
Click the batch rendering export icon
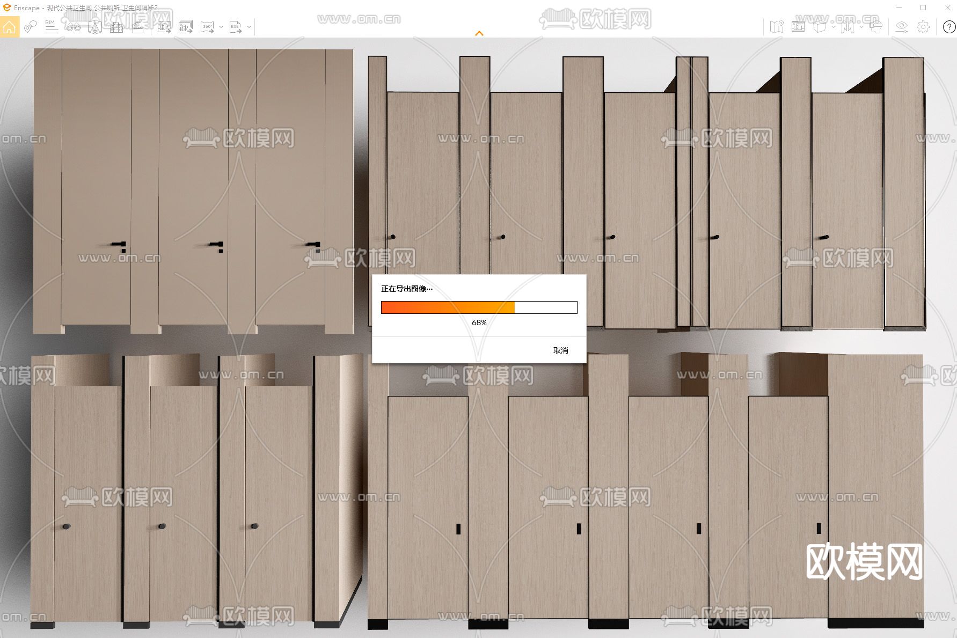(186, 27)
